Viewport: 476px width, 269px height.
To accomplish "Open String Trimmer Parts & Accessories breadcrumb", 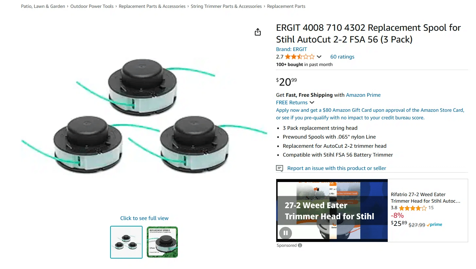I will (226, 6).
